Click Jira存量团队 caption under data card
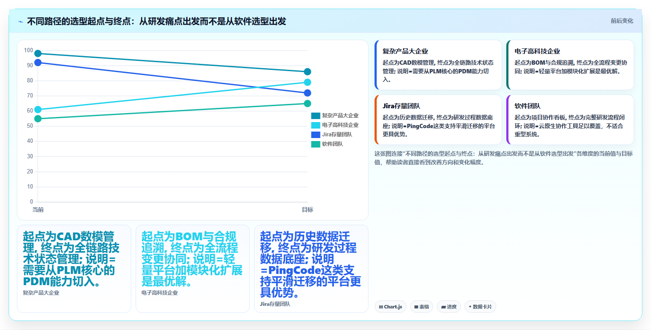The height and width of the screenshot is (330, 651). pyautogui.click(x=275, y=304)
